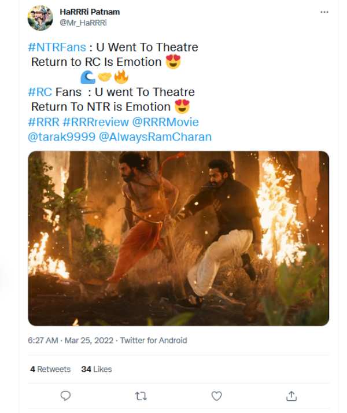Open share options via the upload arrow icon
This screenshot has height=413, width=347.
coord(291,396)
